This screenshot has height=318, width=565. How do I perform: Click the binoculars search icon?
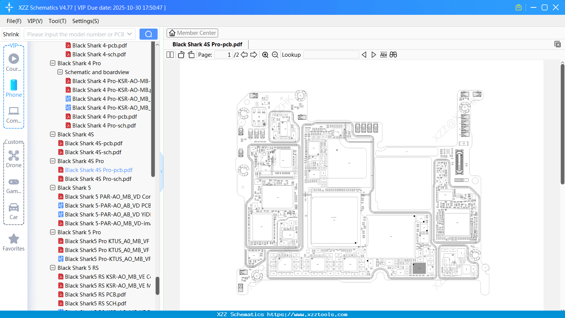pos(393,55)
